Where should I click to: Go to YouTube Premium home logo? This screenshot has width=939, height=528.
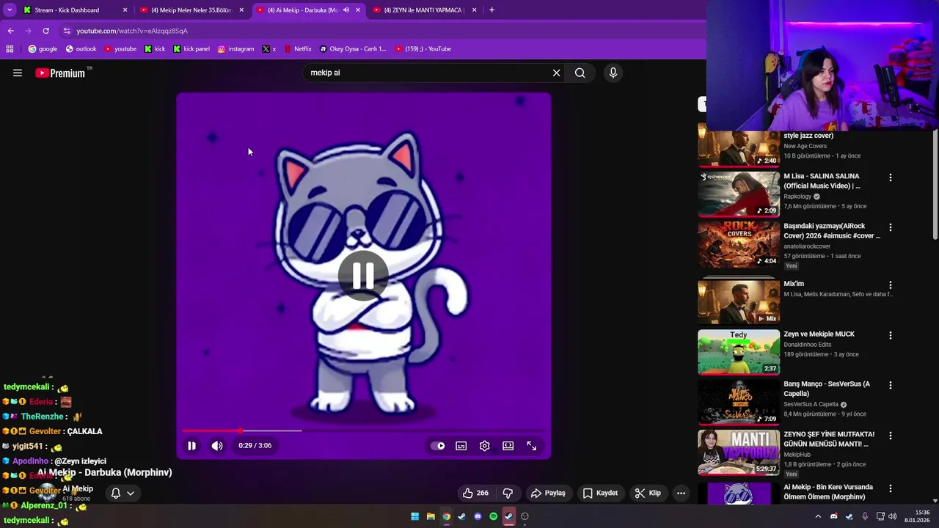(x=60, y=73)
